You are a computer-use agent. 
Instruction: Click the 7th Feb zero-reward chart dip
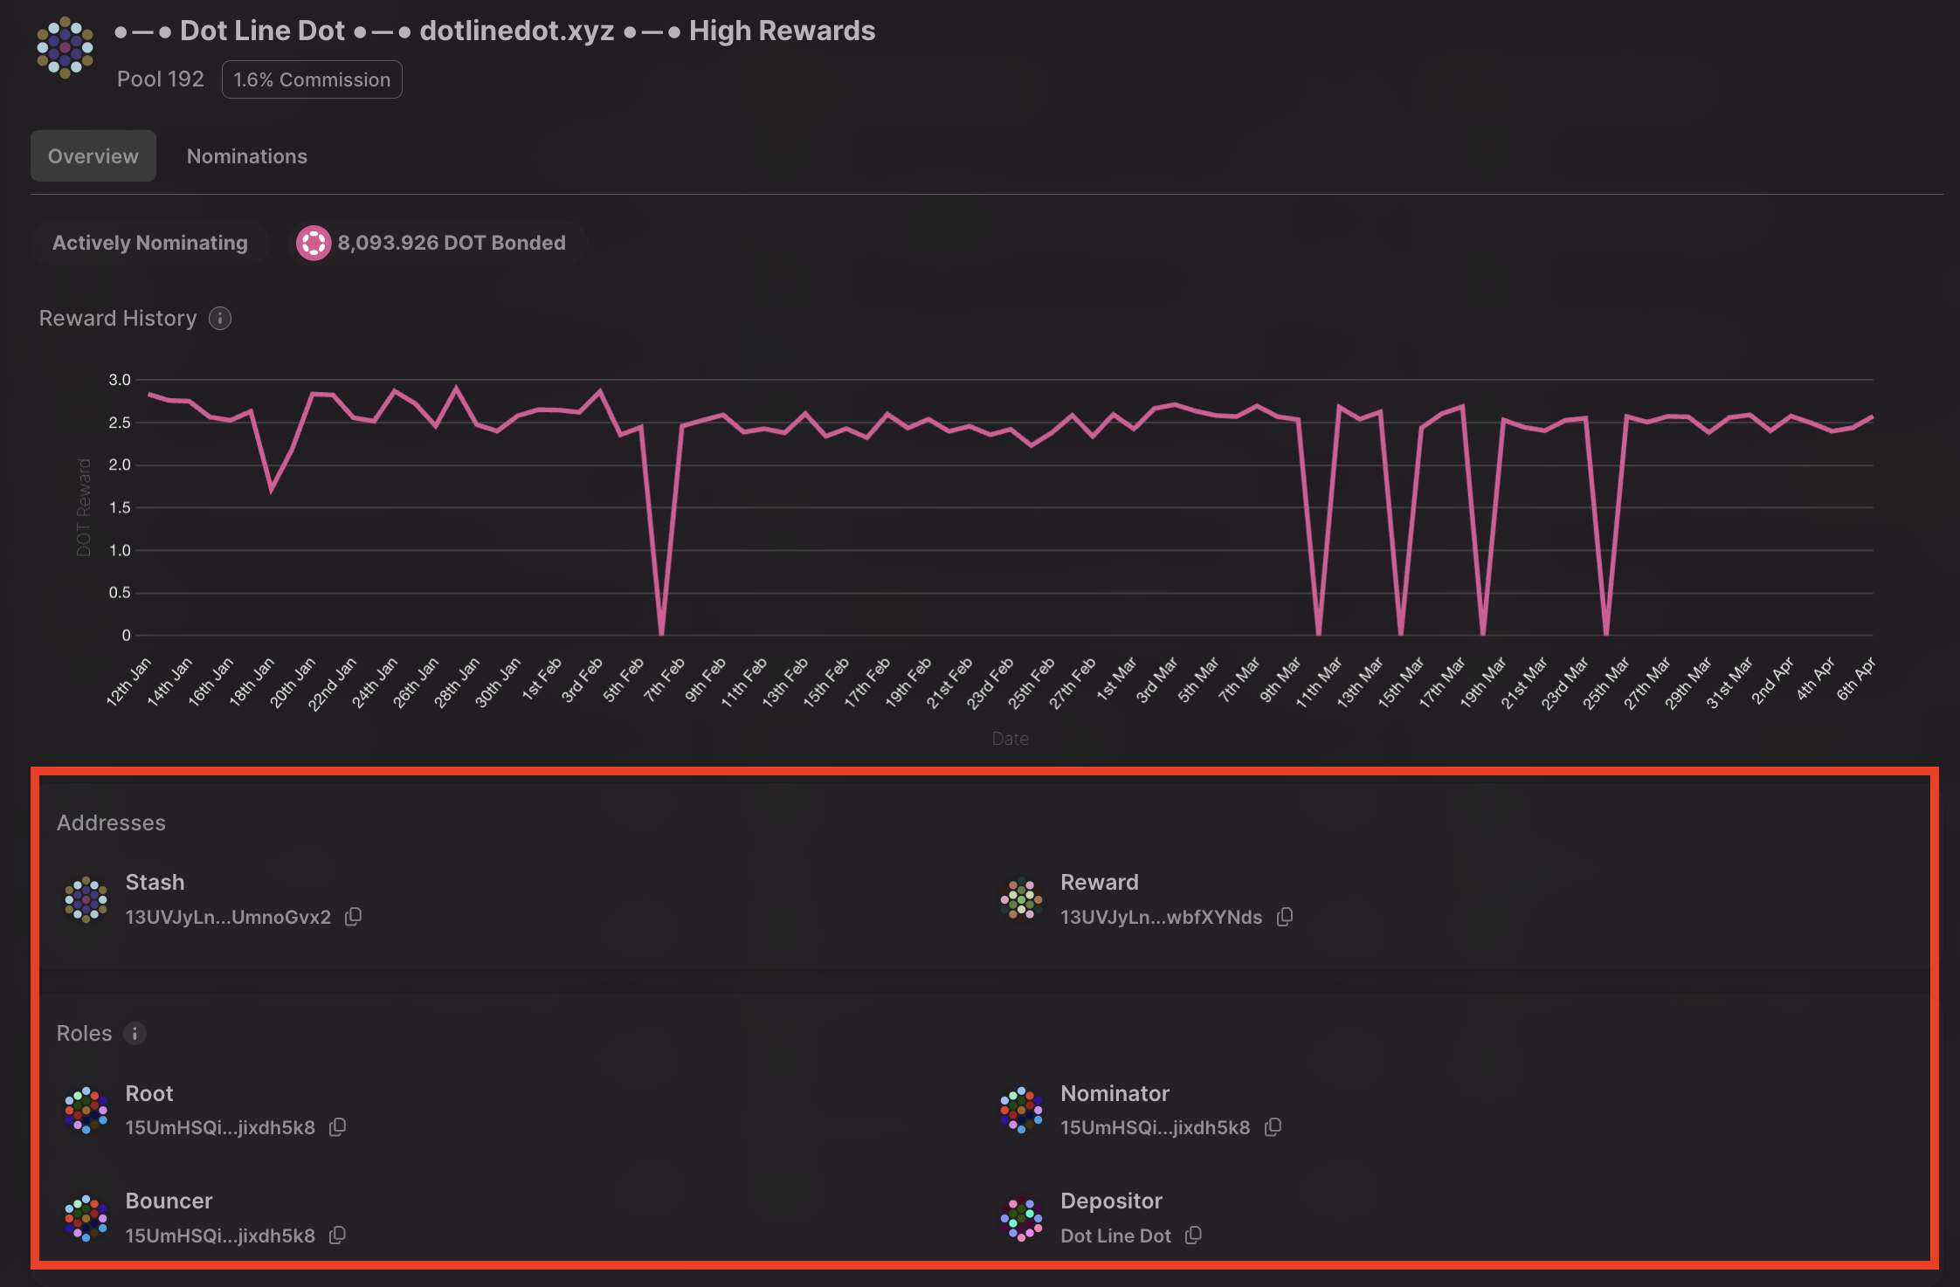pyautogui.click(x=661, y=632)
